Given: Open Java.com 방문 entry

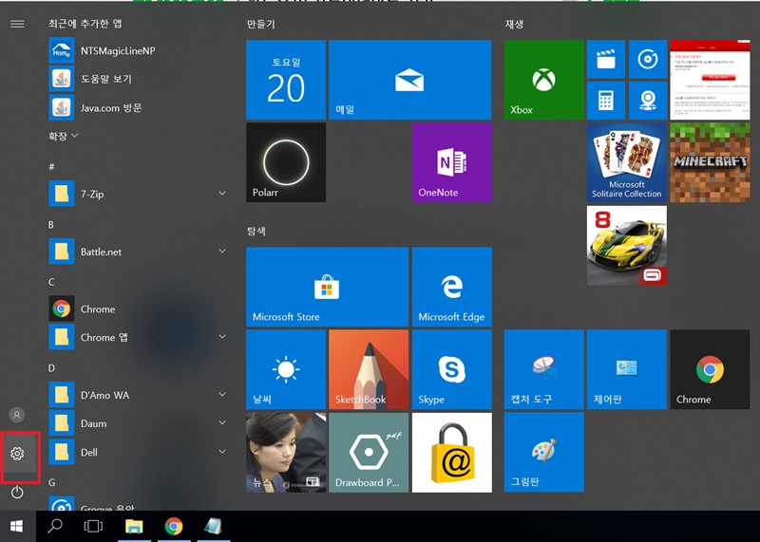Looking at the screenshot, I should [x=138, y=107].
